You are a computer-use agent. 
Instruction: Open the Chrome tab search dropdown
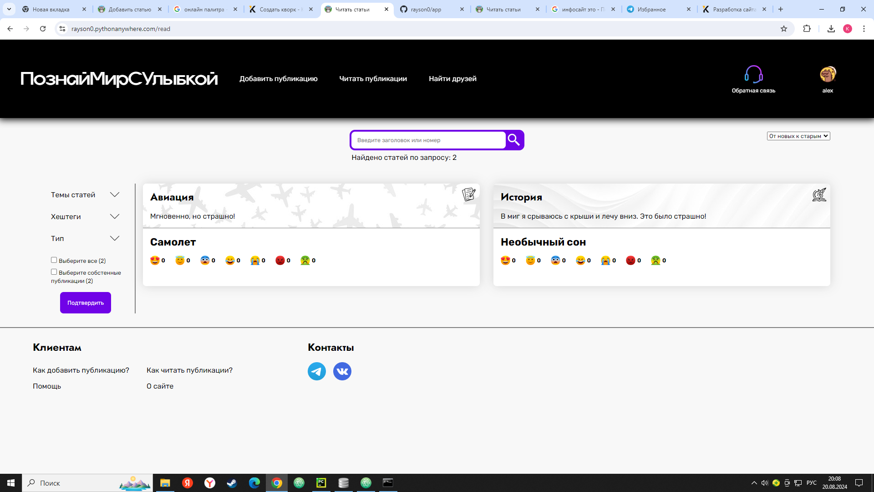click(9, 9)
